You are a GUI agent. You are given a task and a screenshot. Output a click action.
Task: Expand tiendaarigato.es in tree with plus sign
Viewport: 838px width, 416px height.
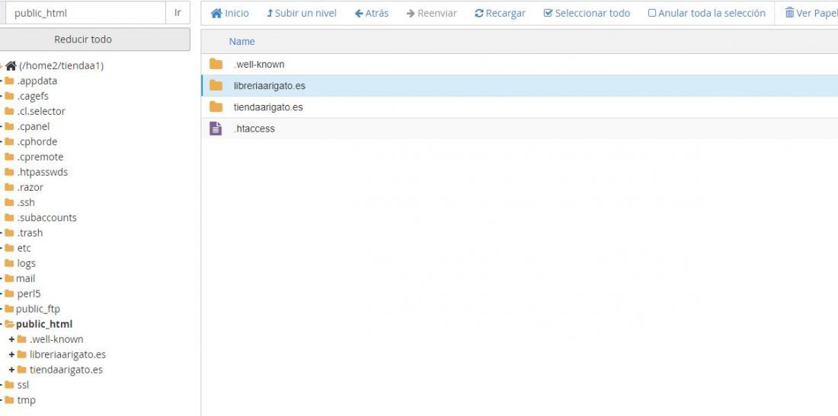coord(11,370)
